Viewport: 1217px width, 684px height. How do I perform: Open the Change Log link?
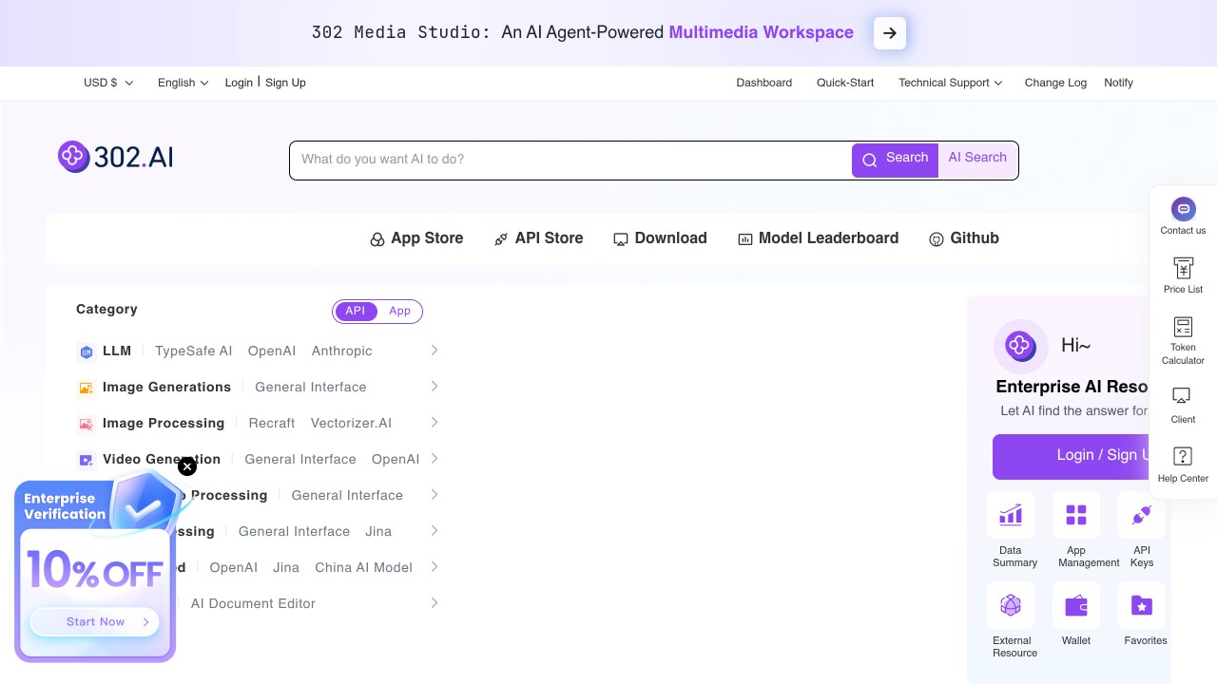(1055, 83)
